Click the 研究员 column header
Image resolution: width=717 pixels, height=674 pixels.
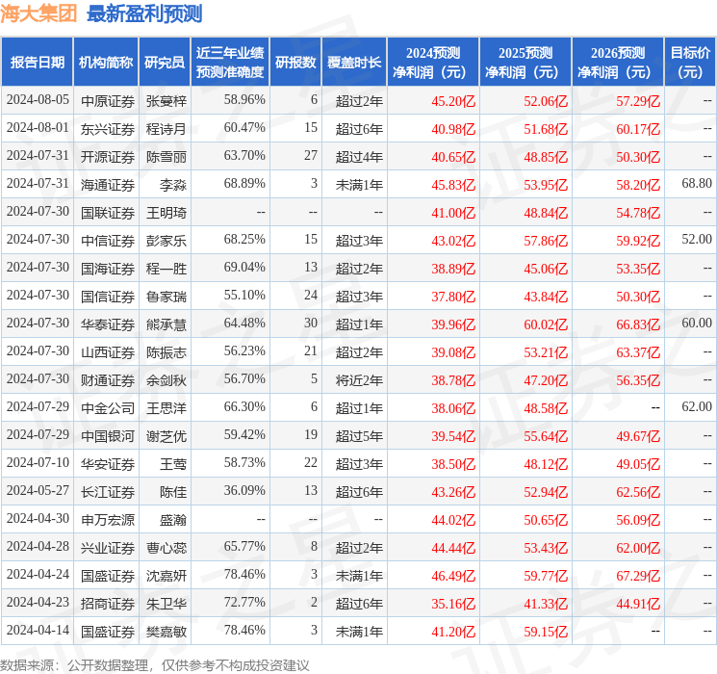[165, 63]
